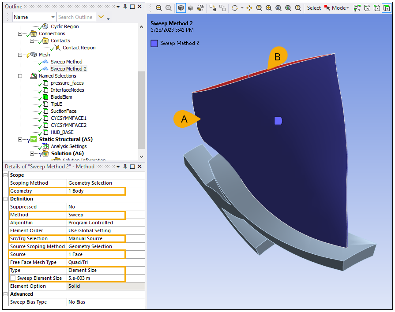Toggle the Sweep Element Size parameter checkbox

pos(13,278)
